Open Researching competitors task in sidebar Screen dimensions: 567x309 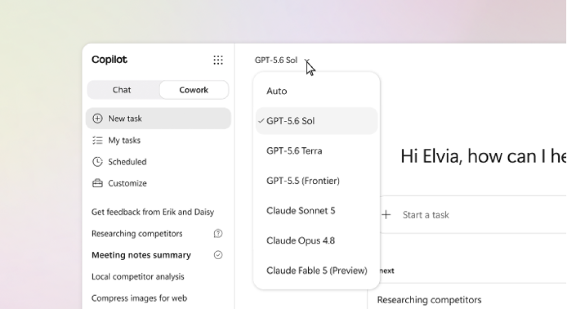[x=137, y=234]
